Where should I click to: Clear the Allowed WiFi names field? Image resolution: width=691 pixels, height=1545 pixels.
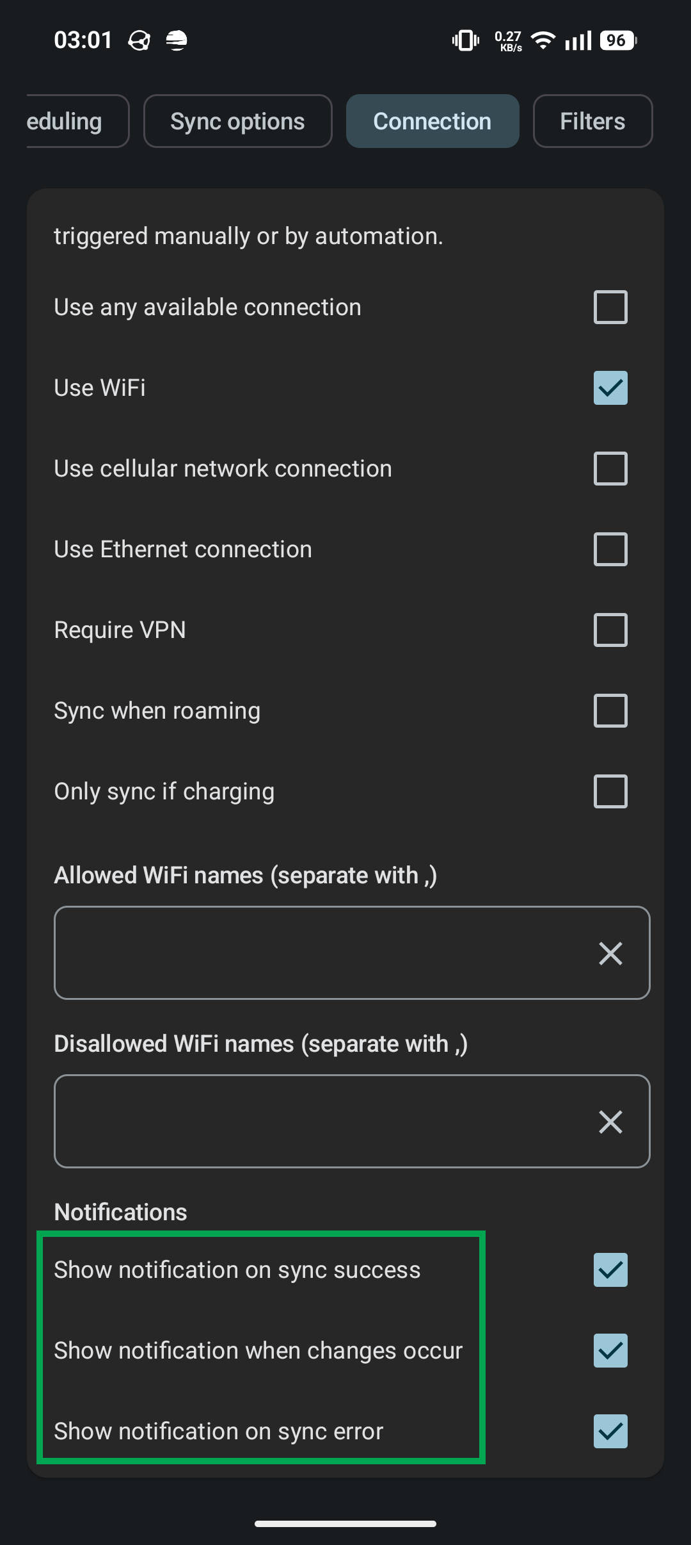pyautogui.click(x=610, y=953)
